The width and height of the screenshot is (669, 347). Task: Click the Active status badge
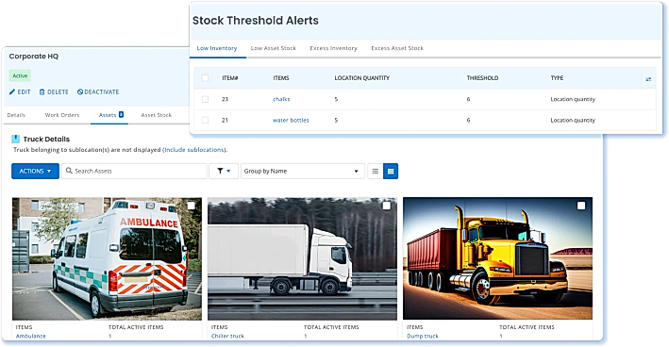20,75
